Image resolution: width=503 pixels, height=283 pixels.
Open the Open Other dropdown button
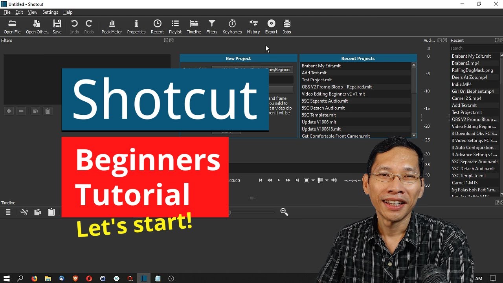pyautogui.click(x=37, y=27)
